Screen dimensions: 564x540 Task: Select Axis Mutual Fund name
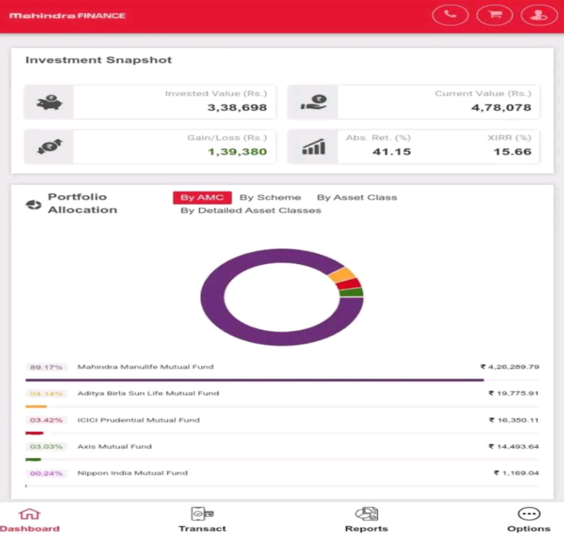[114, 446]
